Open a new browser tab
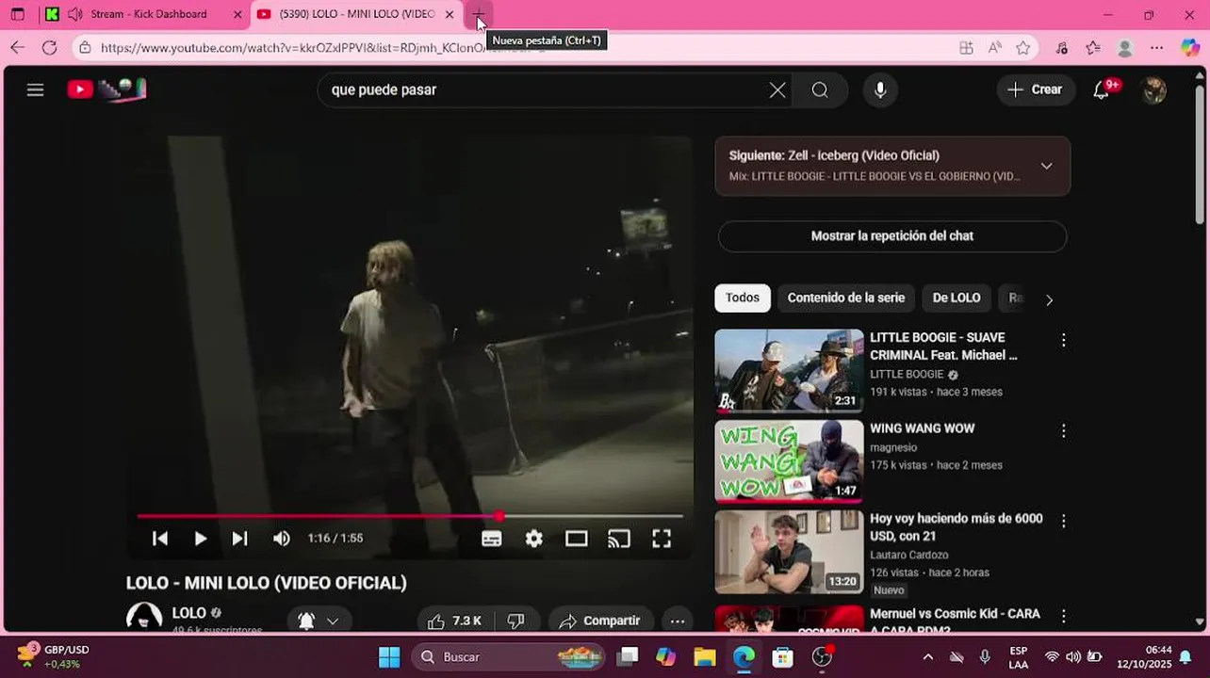1210x678 pixels. pyautogui.click(x=479, y=14)
